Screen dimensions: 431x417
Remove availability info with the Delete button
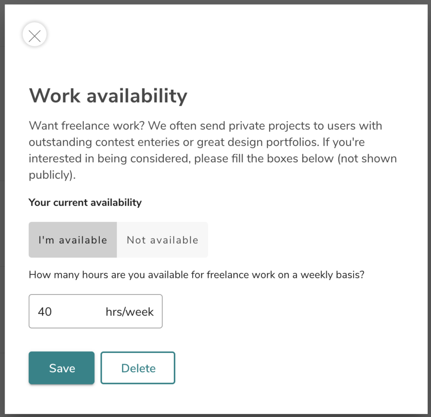138,368
